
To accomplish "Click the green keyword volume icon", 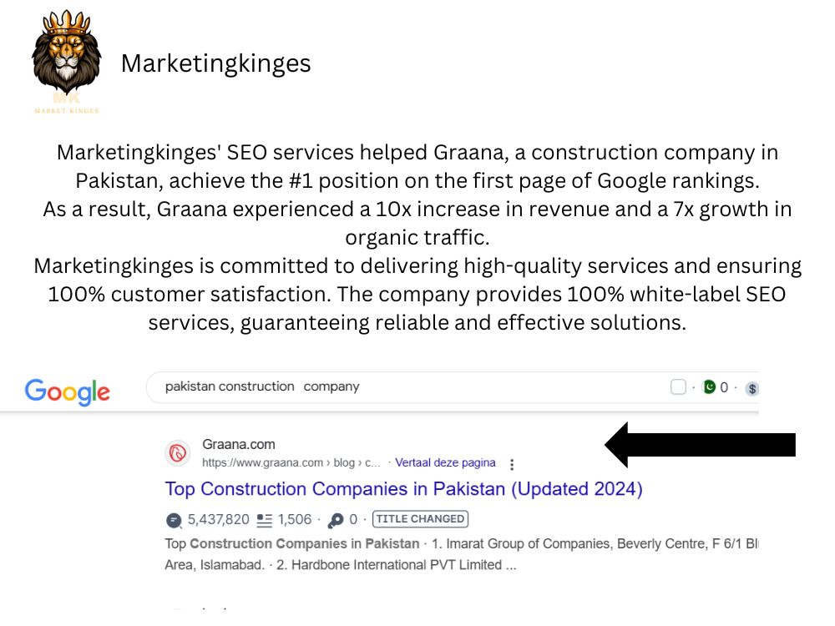I will [709, 387].
